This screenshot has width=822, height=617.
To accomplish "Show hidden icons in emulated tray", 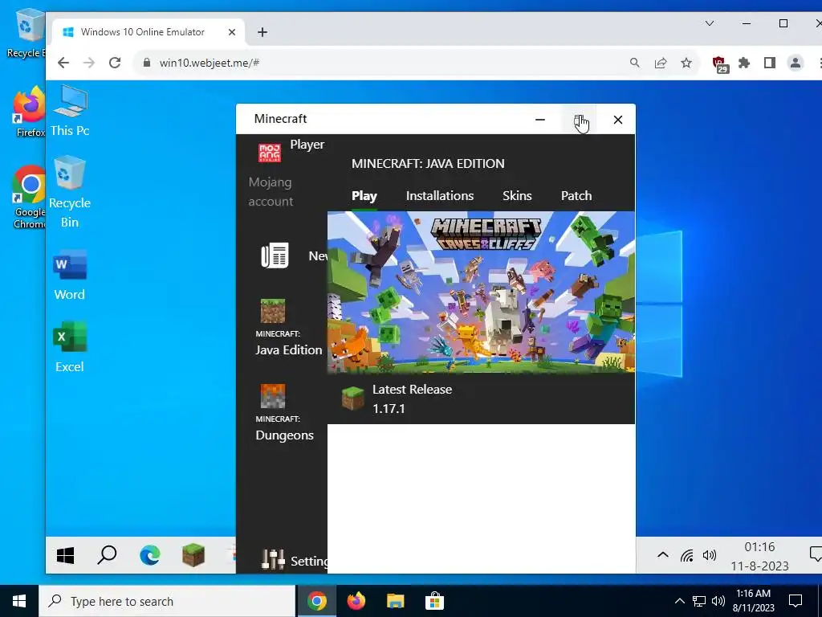I will coord(662,554).
